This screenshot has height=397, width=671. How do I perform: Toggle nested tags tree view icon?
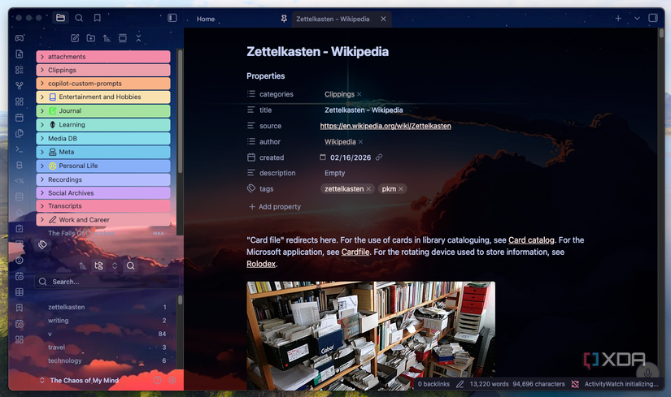pos(98,265)
